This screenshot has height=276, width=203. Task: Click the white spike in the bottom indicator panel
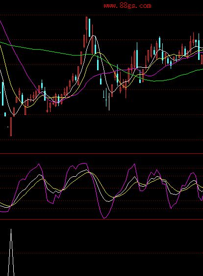(11, 252)
